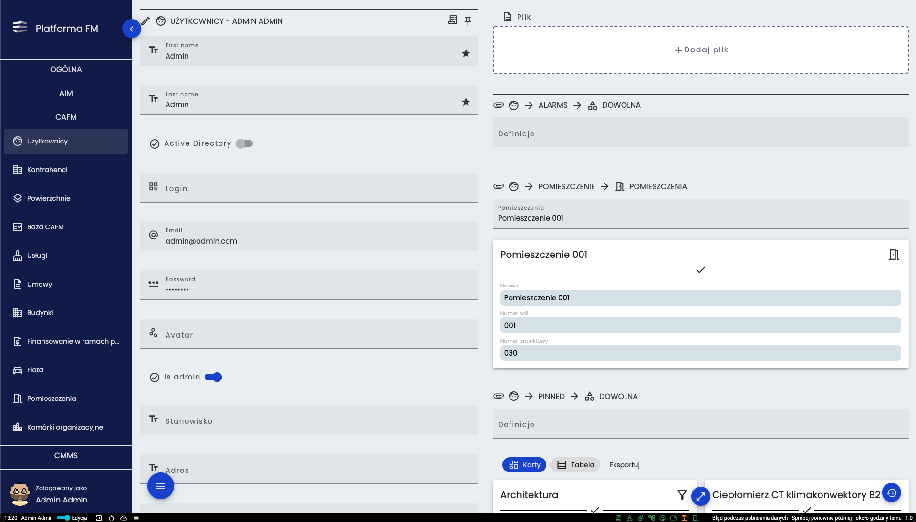This screenshot has width=916, height=522.
Task: Switch to Tabela view
Action: (576, 465)
